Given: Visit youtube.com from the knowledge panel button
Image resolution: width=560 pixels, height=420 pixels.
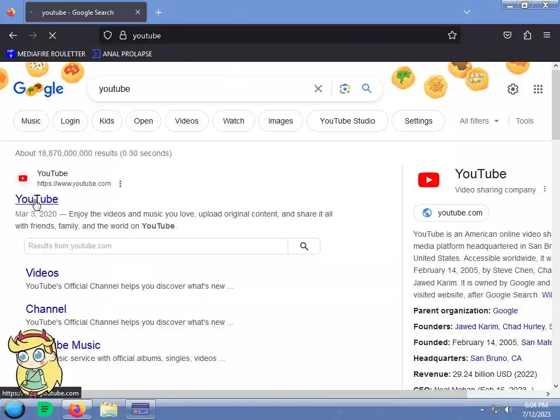Looking at the screenshot, I should coord(451,213).
